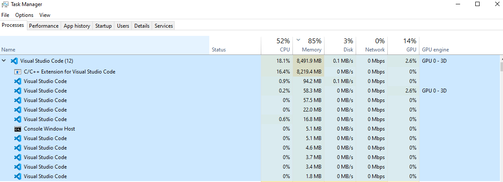Click the 57.5 MB memory value

pyautogui.click(x=312, y=100)
